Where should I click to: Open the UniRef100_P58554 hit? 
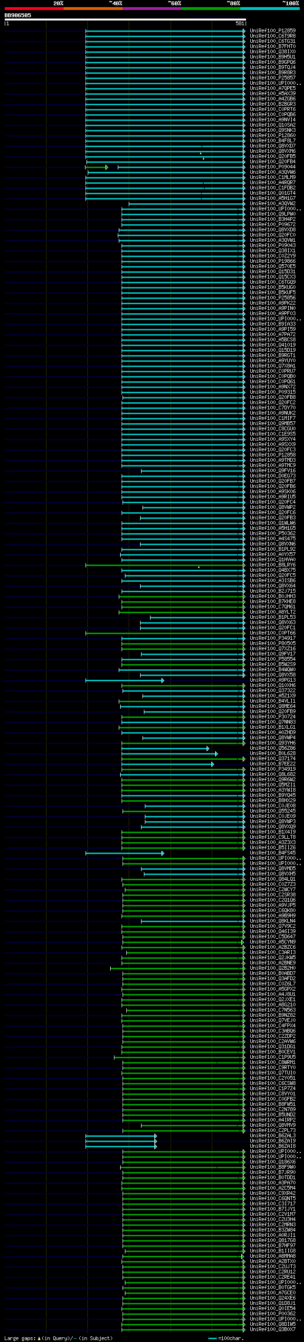pyautogui.click(x=273, y=659)
